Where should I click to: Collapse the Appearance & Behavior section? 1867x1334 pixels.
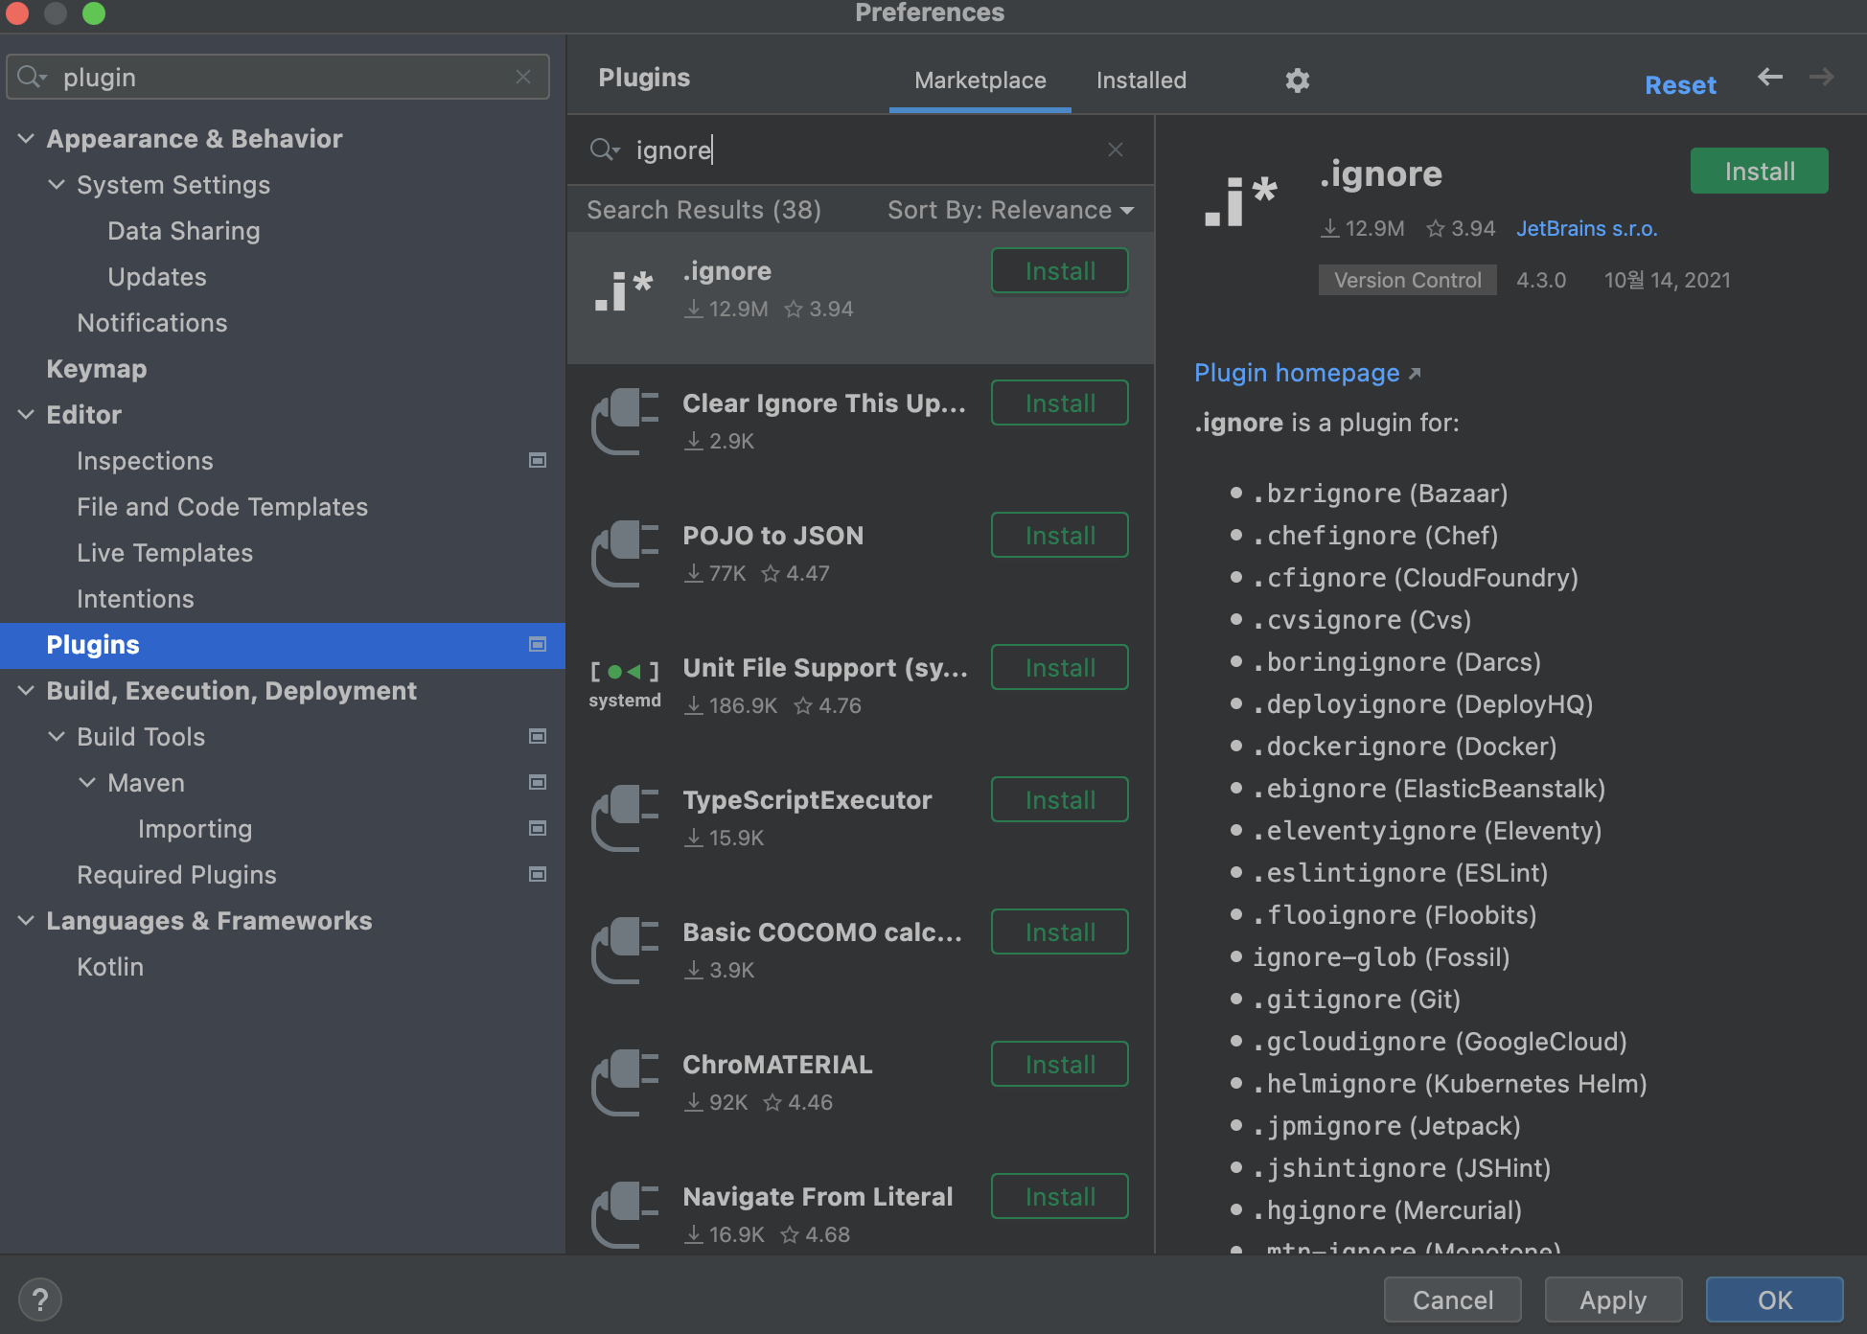click(x=26, y=139)
